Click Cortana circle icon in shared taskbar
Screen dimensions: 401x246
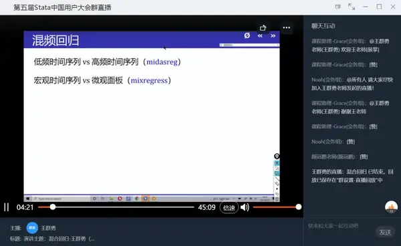coord(94,199)
